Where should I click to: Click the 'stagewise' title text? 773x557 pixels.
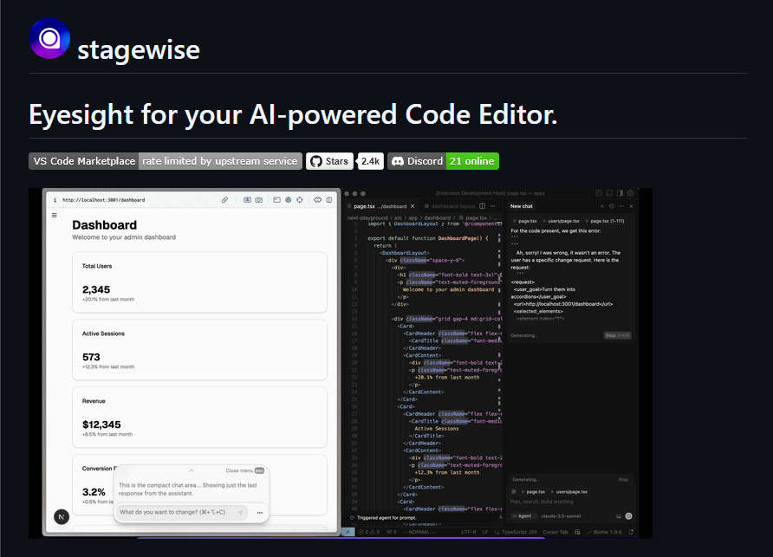139,49
